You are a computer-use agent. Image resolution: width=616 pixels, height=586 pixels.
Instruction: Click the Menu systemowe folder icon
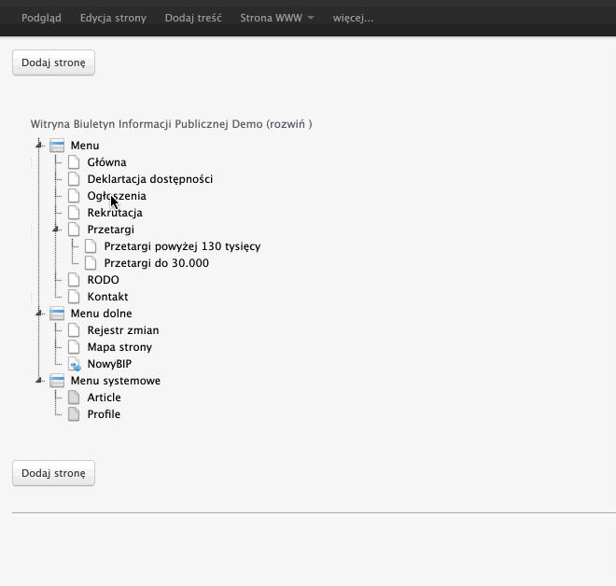point(57,381)
